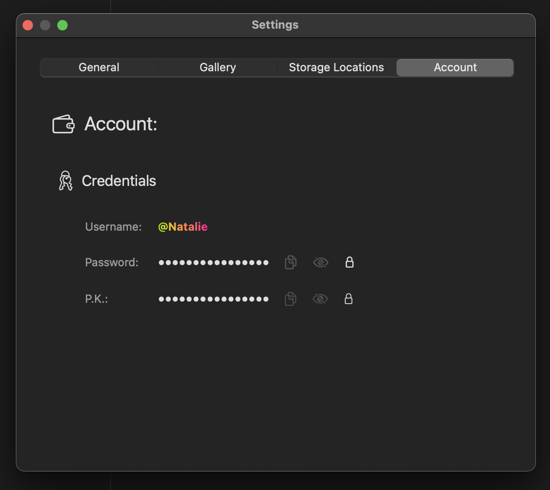Show the hidden P.K. with eye icon
The height and width of the screenshot is (490, 550).
click(x=320, y=299)
